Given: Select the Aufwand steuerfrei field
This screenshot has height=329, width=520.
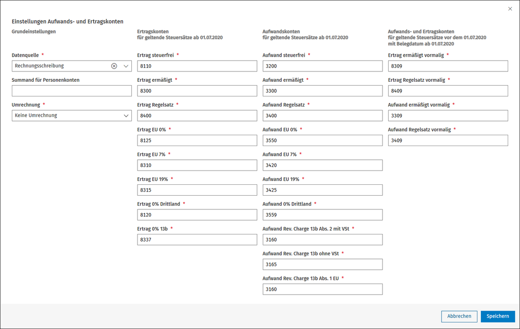Looking at the screenshot, I should pos(323,66).
